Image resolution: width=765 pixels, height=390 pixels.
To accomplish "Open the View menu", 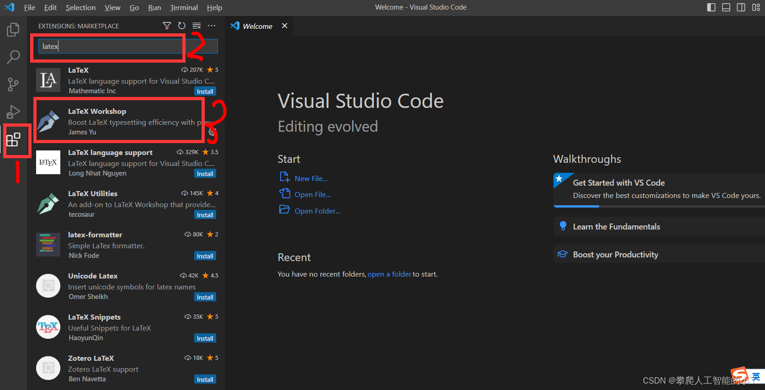I will point(112,7).
